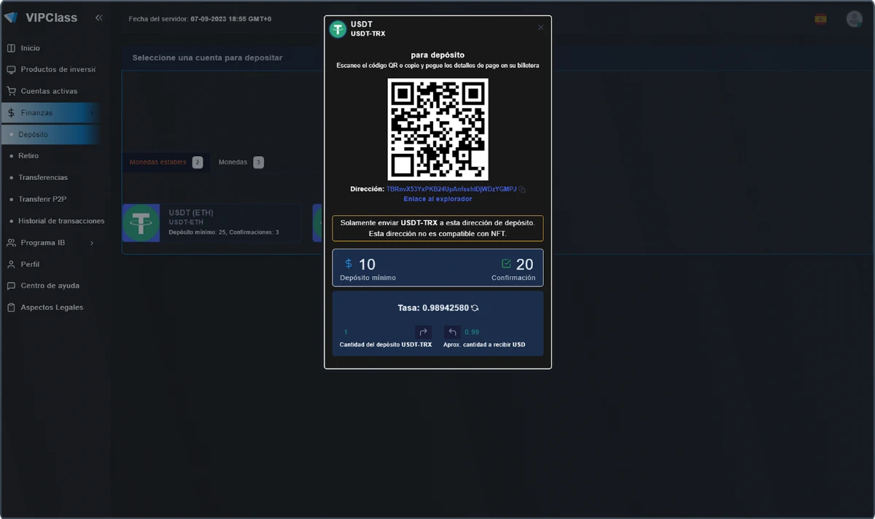Open the Transferencias submenu item
Viewport: 875px width, 519px height.
43,178
